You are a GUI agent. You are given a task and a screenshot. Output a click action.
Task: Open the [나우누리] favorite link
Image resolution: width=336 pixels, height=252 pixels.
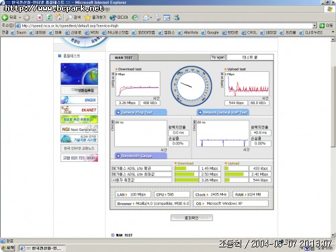[x=311, y=33]
